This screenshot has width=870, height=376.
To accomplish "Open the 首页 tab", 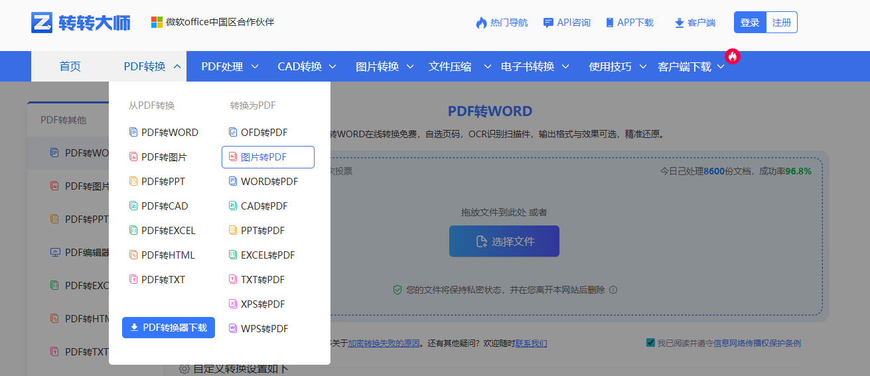I will 70,66.
